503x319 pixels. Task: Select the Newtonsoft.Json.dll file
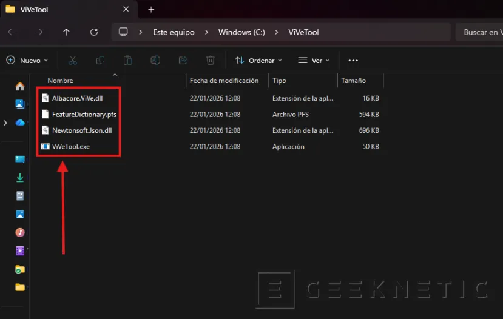coord(82,130)
